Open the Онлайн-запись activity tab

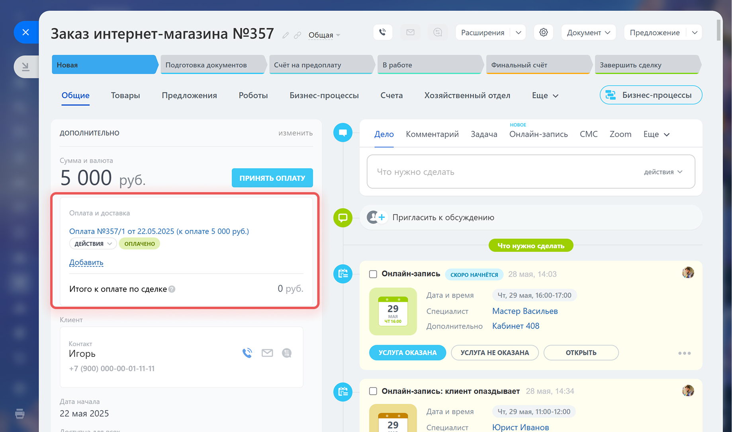click(538, 134)
